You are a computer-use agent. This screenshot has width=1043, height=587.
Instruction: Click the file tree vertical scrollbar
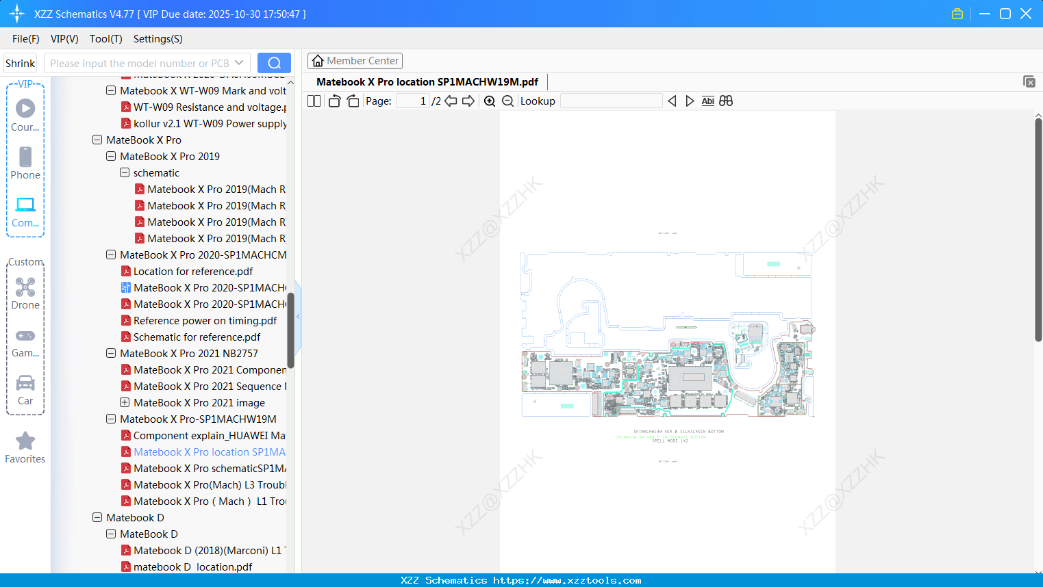click(290, 331)
